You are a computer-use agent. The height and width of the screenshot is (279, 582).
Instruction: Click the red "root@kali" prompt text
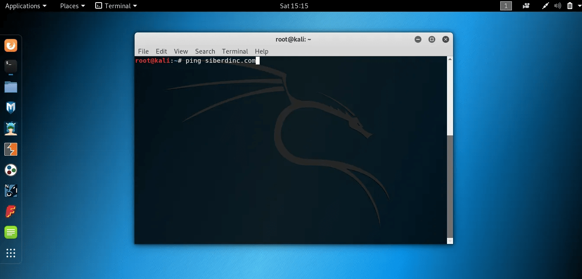tap(151, 61)
